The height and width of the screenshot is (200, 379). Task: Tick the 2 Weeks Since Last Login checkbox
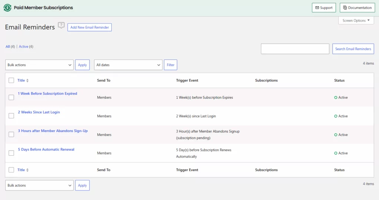pyautogui.click(x=11, y=116)
